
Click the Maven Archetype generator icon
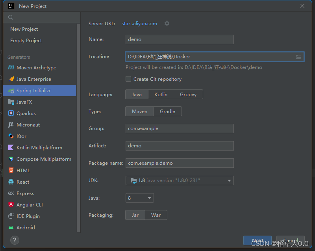11,67
